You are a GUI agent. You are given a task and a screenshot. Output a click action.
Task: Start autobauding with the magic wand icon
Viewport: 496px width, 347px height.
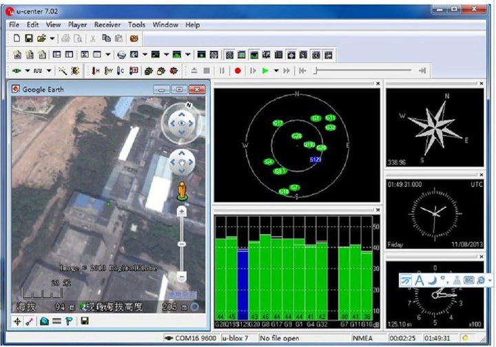[63, 71]
